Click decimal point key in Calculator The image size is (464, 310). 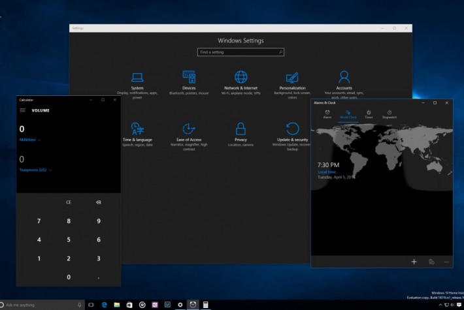[x=99, y=277]
